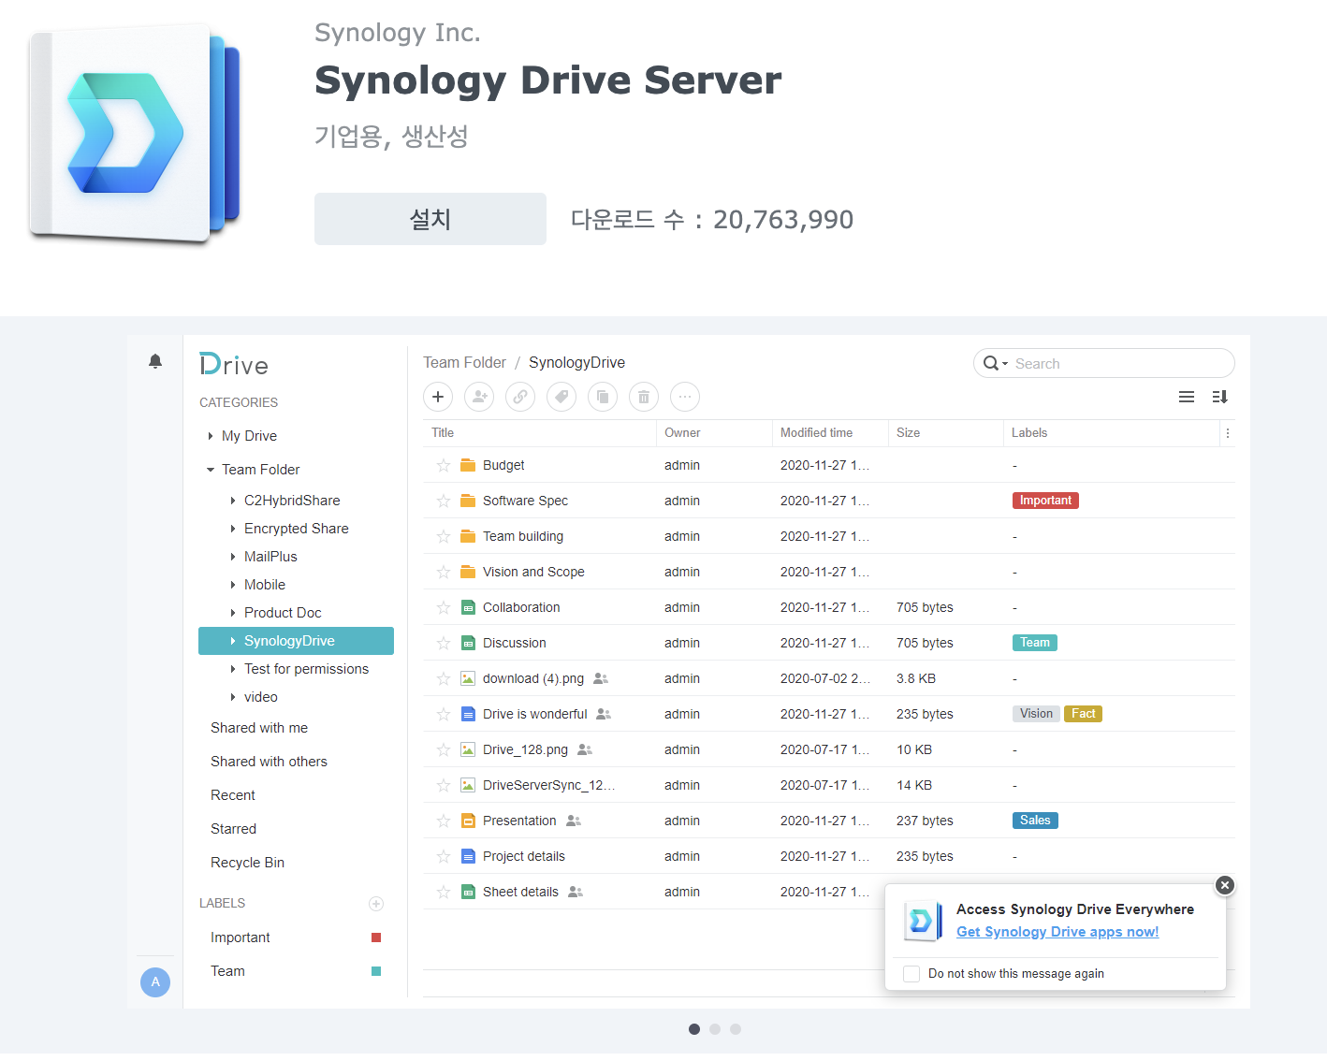Click the teal Team label color swatch

(x=376, y=971)
